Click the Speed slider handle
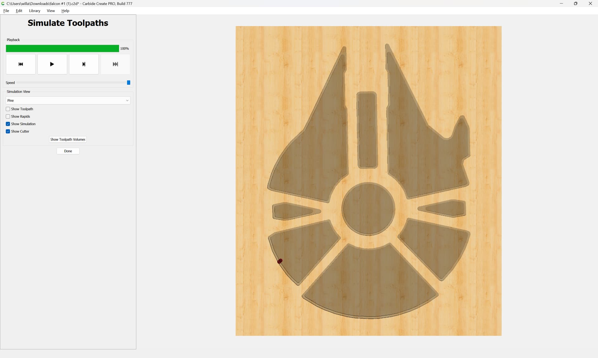Screen dimensions: 598x358 pos(128,83)
